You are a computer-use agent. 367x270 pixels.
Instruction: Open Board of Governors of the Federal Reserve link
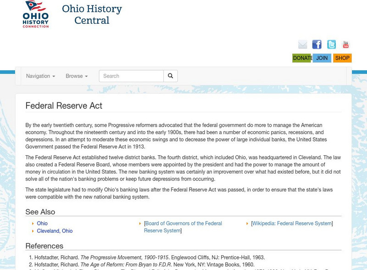coord(183,227)
